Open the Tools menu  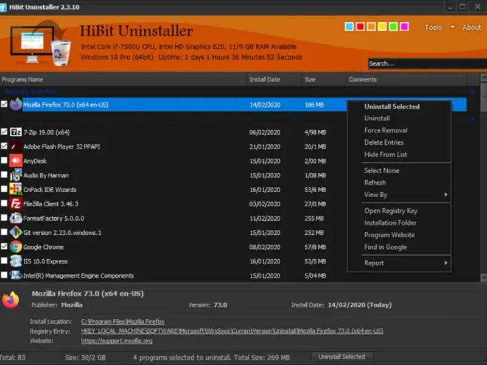pos(433,27)
